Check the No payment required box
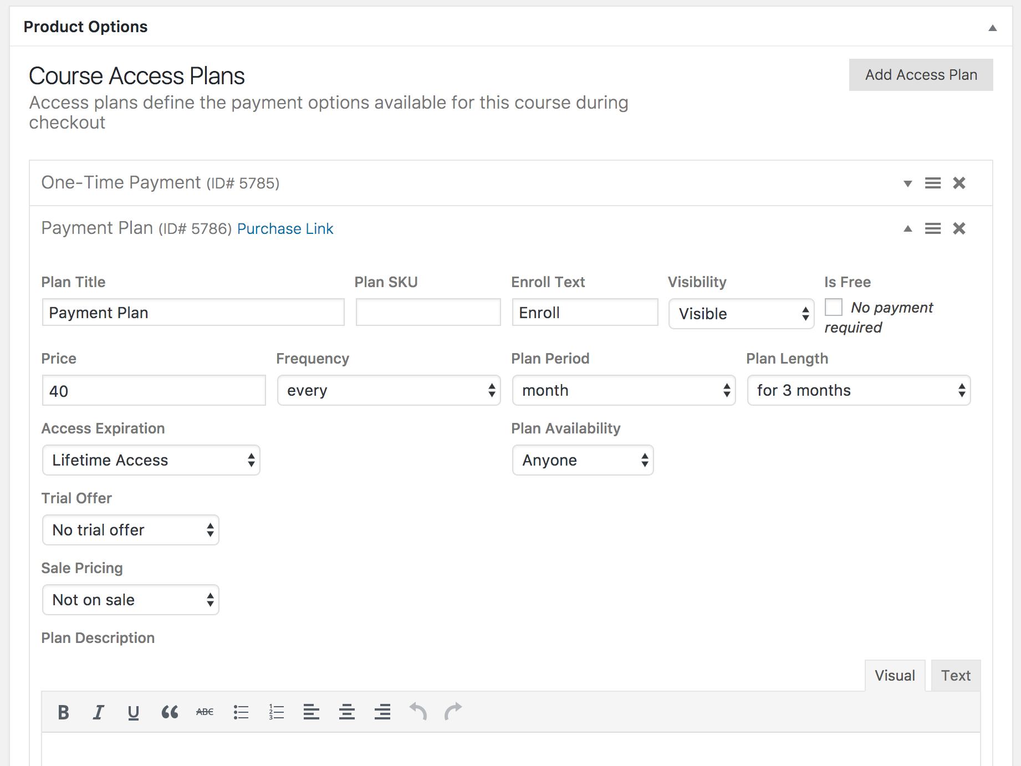Viewport: 1021px width, 766px height. [834, 307]
